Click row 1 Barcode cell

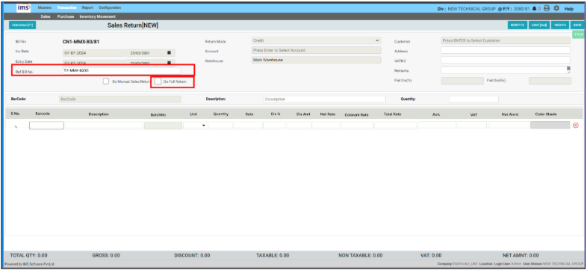(x=46, y=126)
